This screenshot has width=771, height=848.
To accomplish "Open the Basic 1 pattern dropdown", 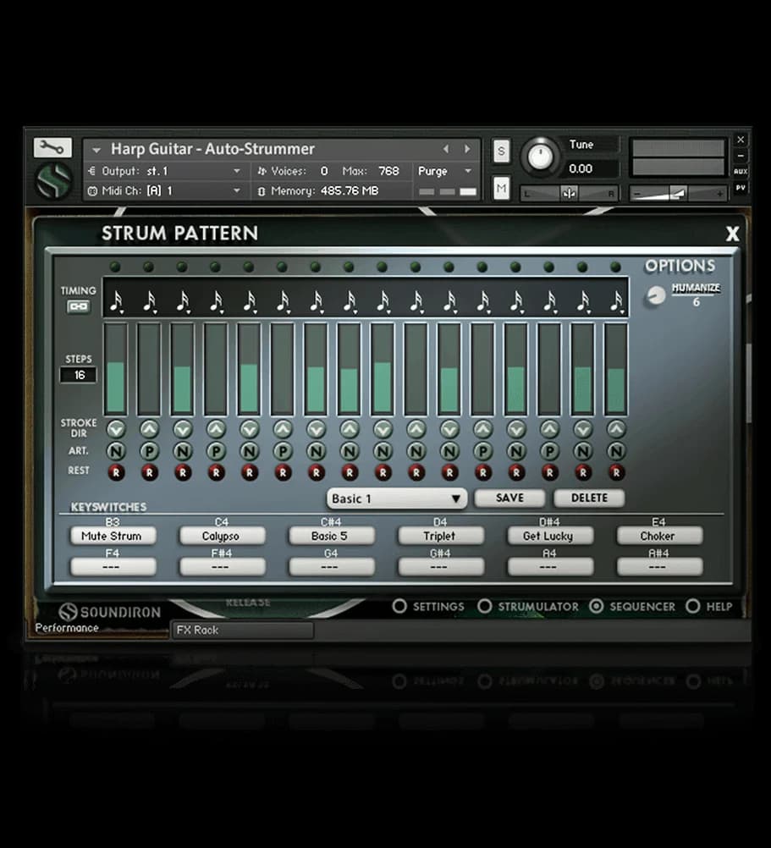I will point(397,498).
